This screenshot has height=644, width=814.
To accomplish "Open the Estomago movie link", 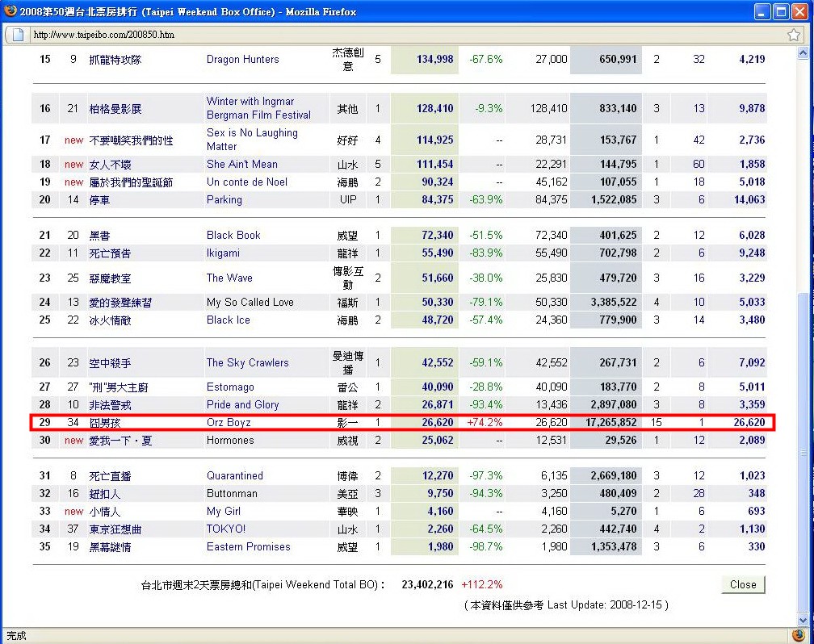I will [x=230, y=387].
